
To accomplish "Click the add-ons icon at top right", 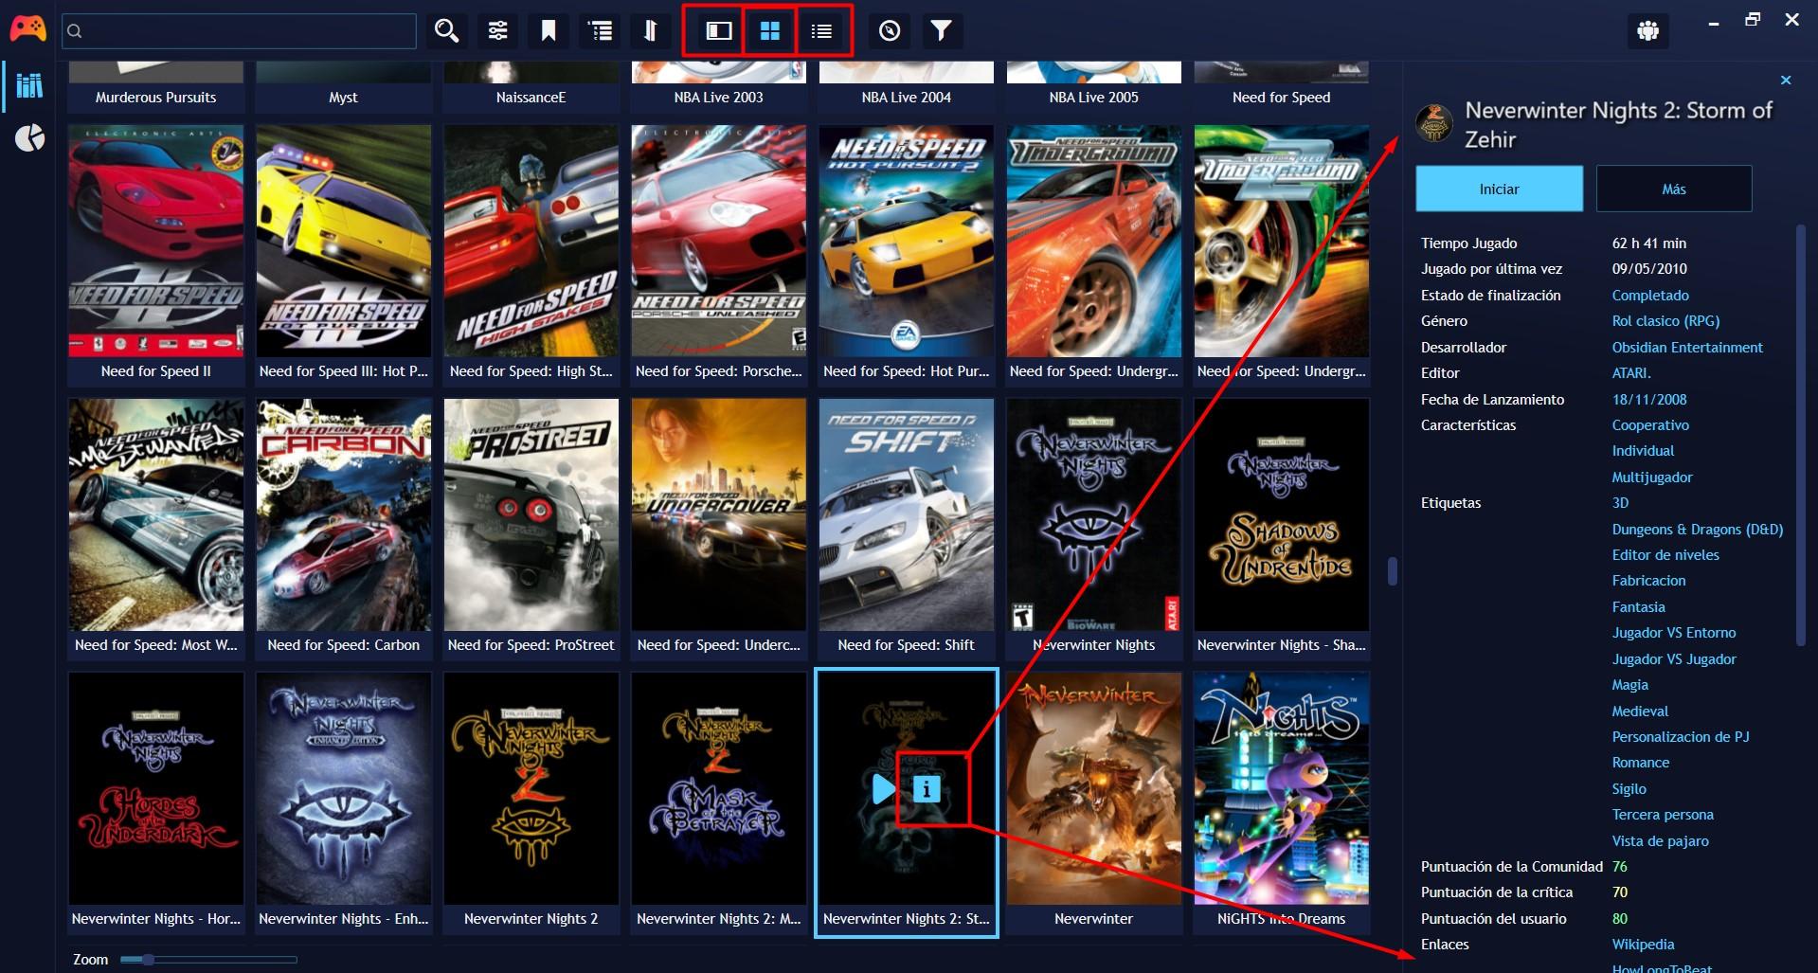I will click(1648, 31).
